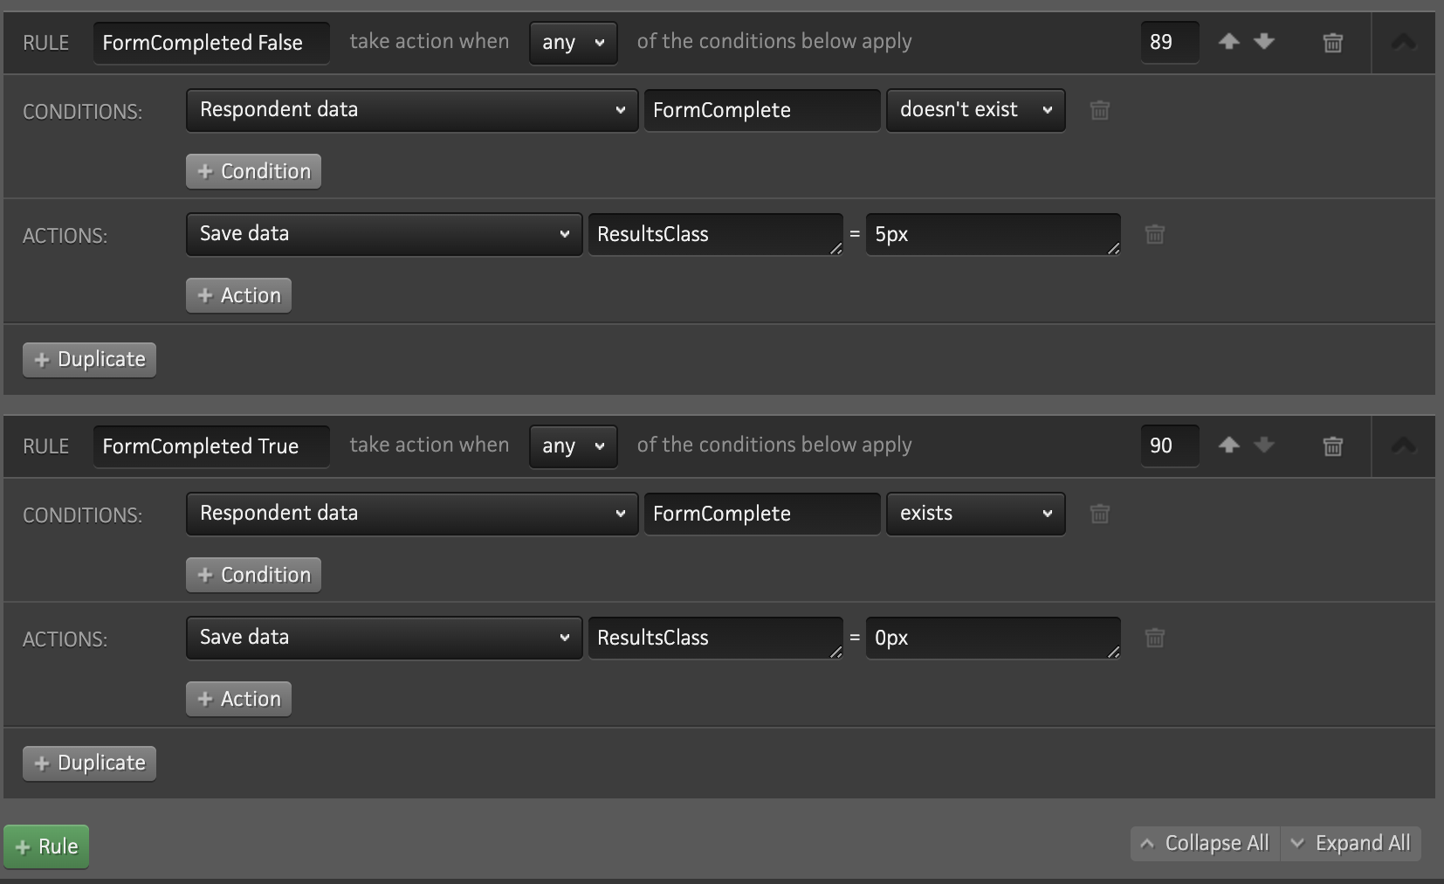Delete the FormCompleted True rule
The width and height of the screenshot is (1444, 884).
1332,445
